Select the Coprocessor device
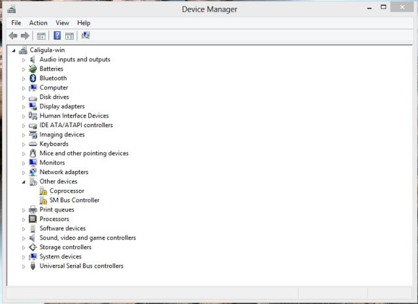 click(x=67, y=191)
